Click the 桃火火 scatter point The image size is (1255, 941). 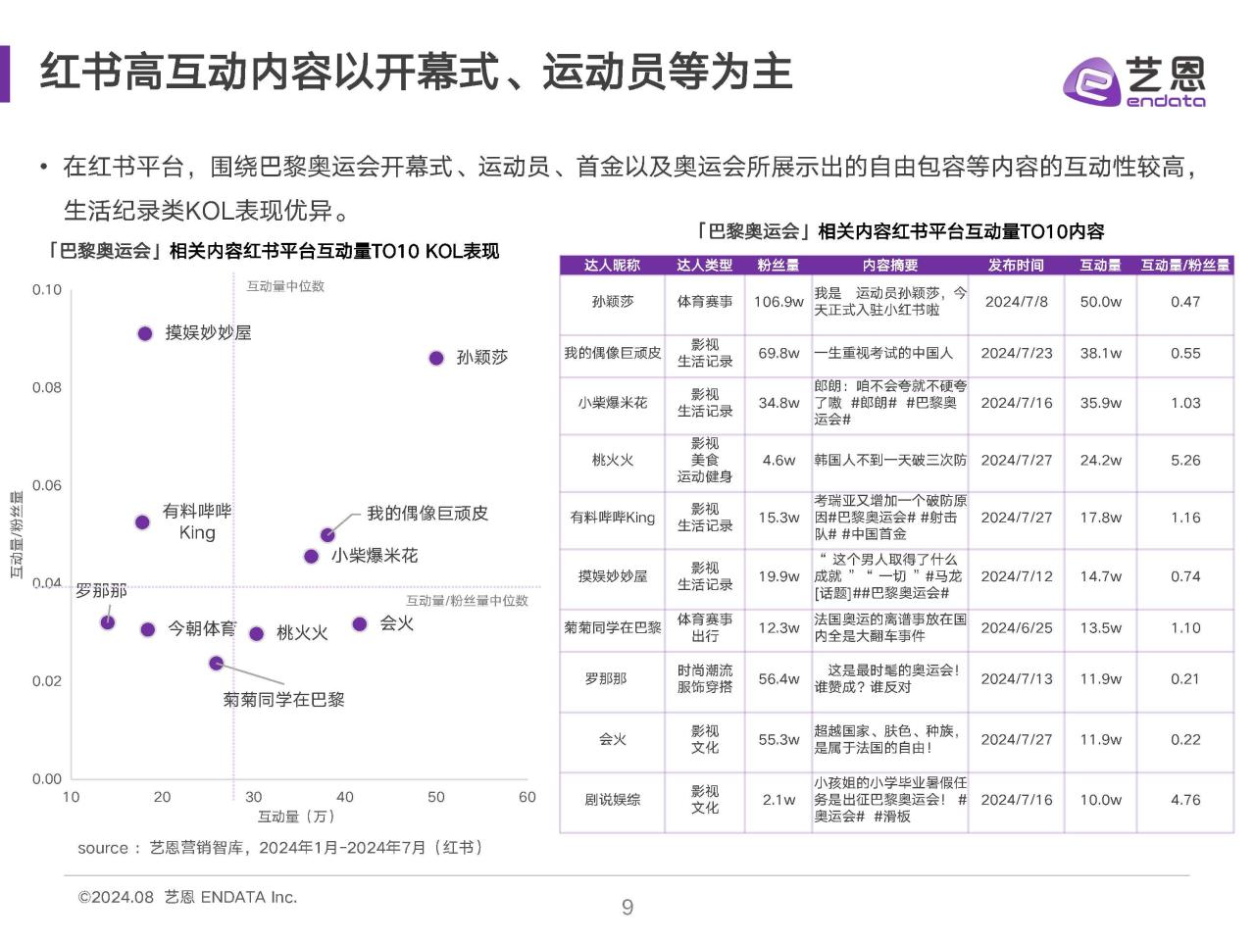pos(256,633)
